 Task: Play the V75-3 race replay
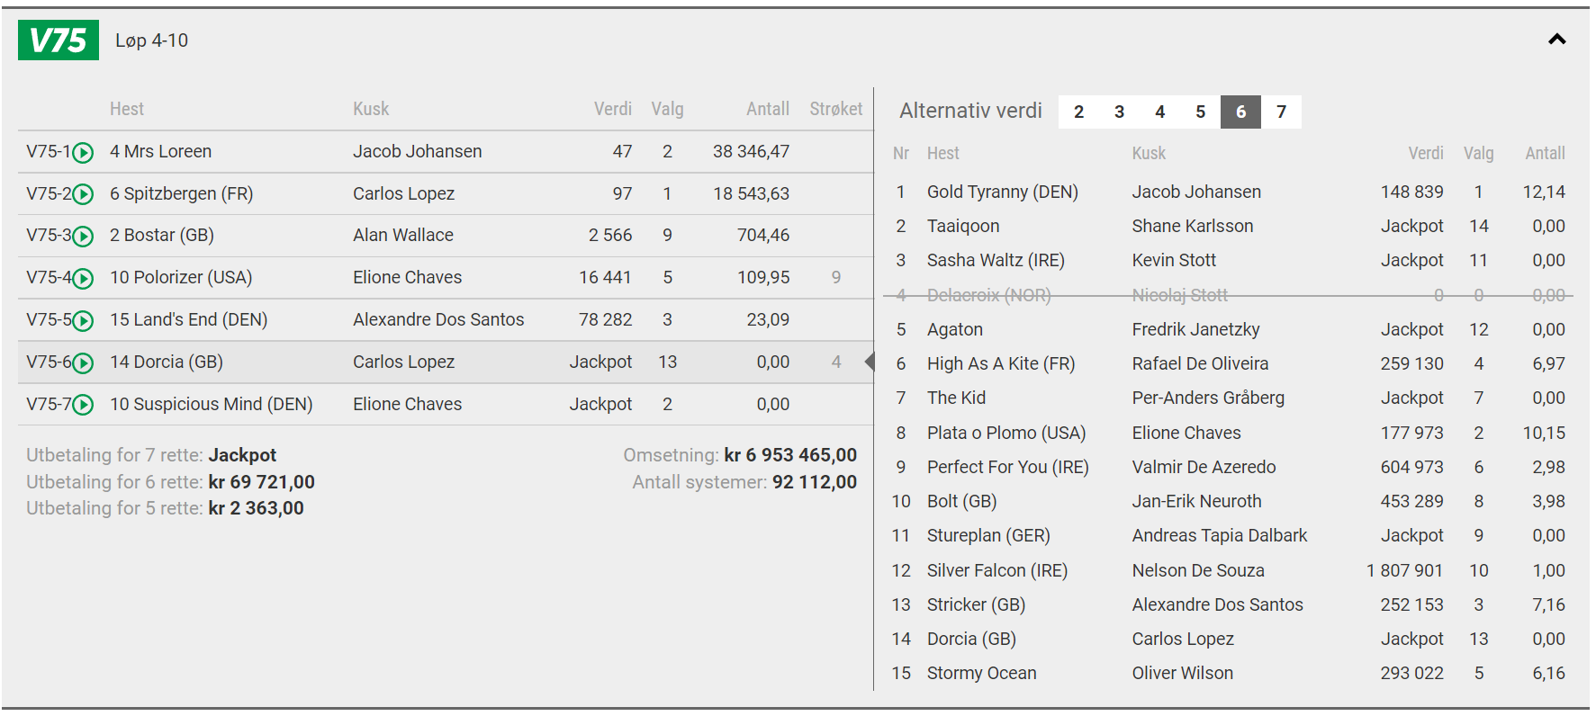pos(83,237)
